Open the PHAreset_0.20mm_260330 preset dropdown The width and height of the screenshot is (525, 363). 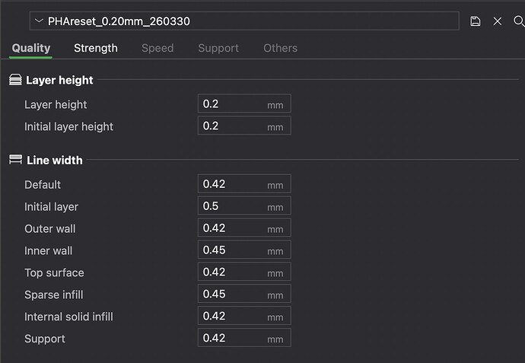[244, 21]
